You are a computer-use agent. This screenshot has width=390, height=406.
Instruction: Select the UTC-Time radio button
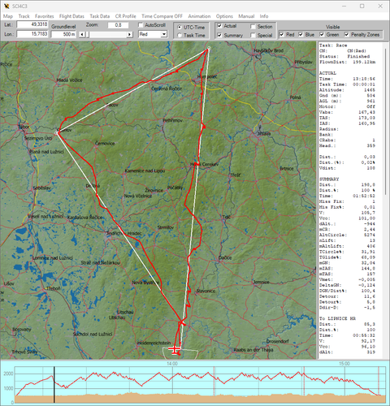coord(180,28)
